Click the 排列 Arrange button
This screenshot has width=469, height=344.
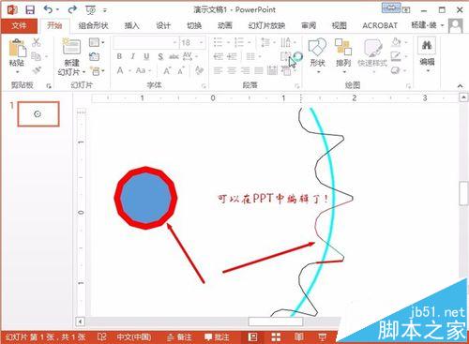tap(343, 55)
